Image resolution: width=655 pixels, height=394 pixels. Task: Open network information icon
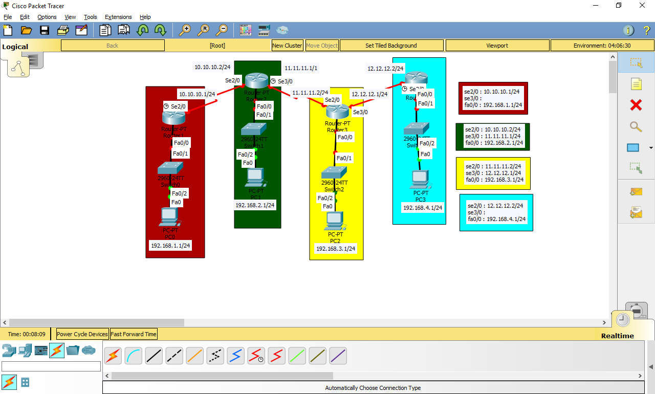[x=628, y=30]
